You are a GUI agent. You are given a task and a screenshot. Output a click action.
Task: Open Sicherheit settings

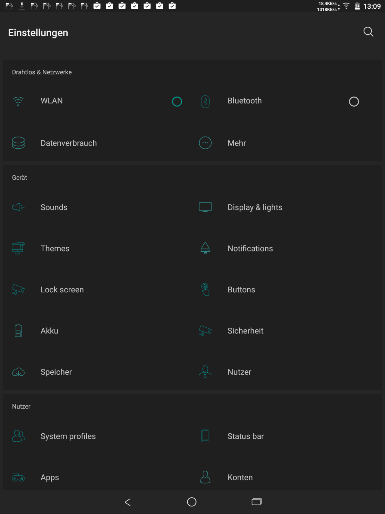tap(245, 331)
